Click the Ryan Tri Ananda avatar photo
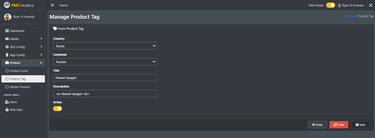Viewport: 375px width, 138px height. click(8, 17)
